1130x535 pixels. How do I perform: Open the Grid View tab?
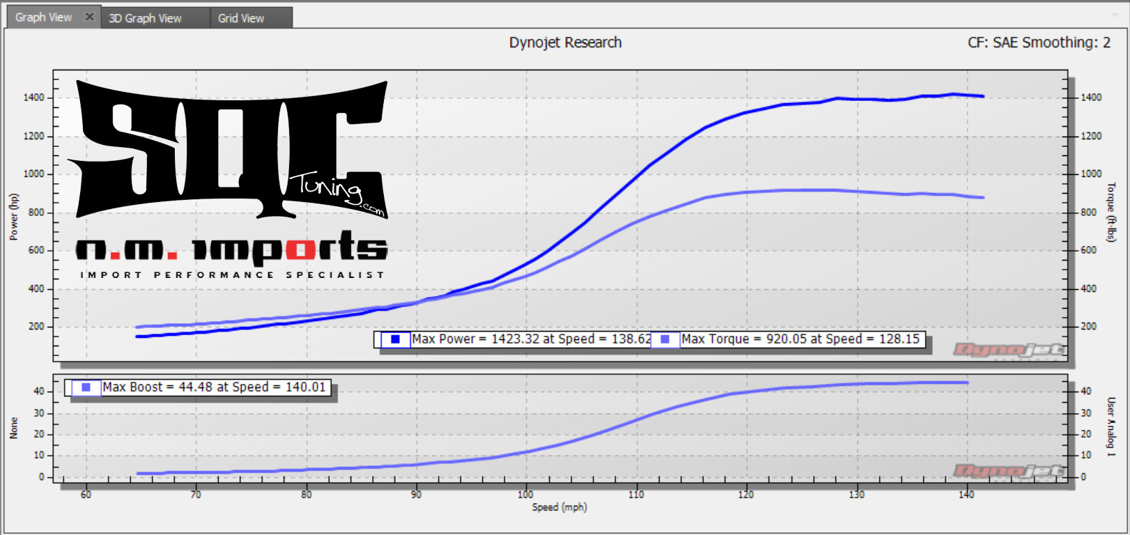[x=241, y=18]
